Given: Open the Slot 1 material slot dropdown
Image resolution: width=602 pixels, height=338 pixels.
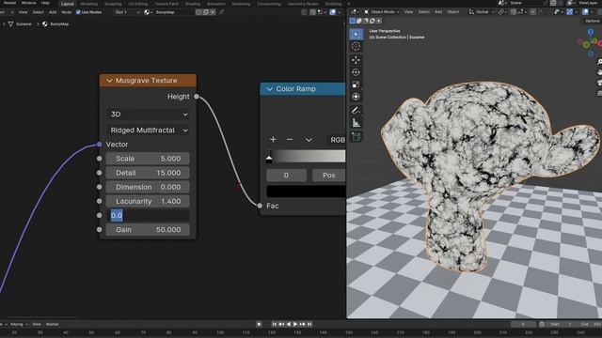Looking at the screenshot, I should pos(127,12).
